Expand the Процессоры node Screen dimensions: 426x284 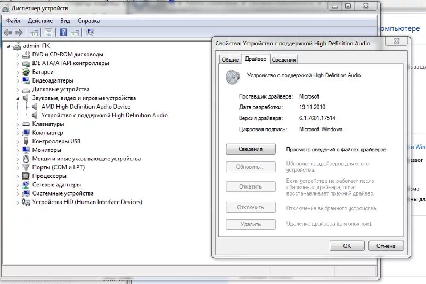(18, 177)
